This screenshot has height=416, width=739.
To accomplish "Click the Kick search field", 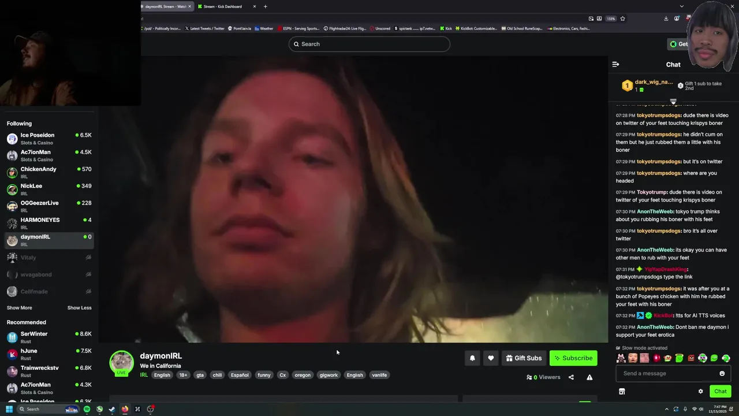I will [369, 44].
